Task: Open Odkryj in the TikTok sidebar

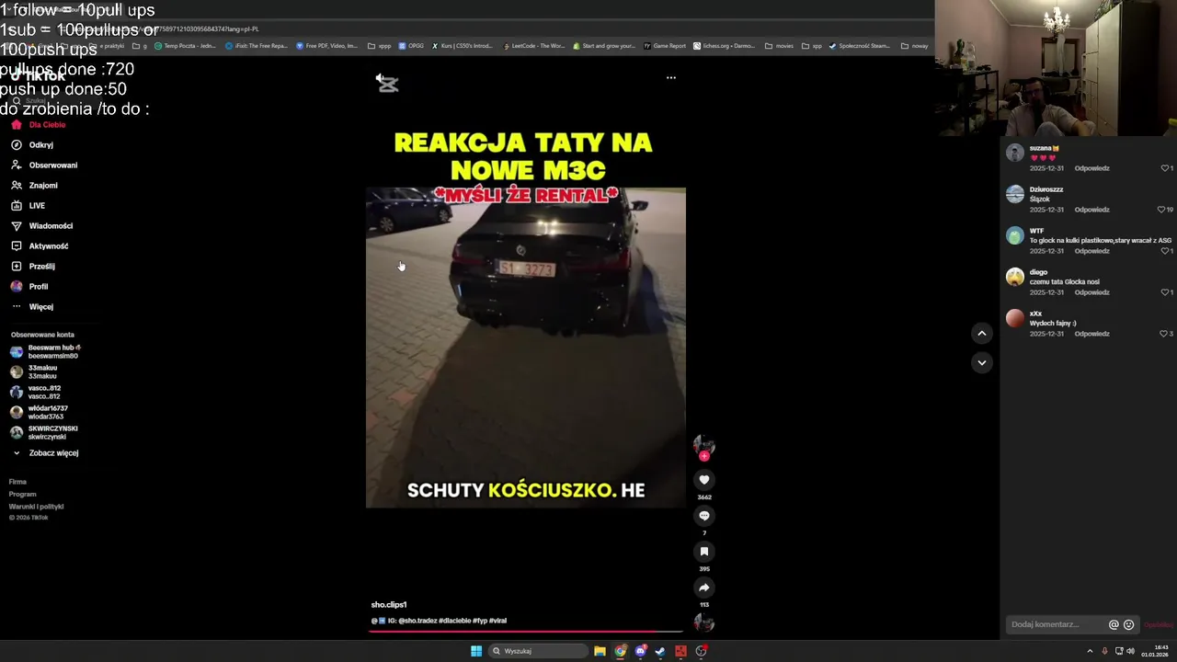Action: [x=32, y=145]
